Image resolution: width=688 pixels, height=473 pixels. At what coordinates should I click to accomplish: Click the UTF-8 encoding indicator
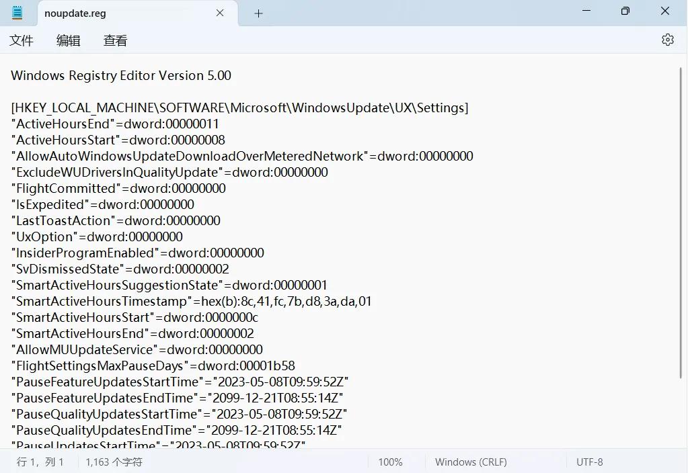pyautogui.click(x=589, y=462)
